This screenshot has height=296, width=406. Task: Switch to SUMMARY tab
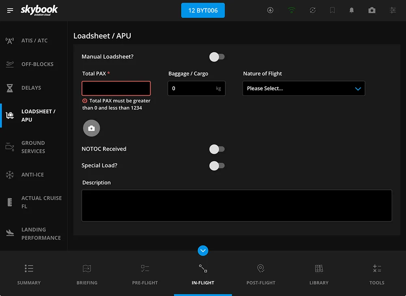coord(29,274)
